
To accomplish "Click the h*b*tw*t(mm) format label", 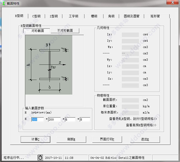I will 41,113.
